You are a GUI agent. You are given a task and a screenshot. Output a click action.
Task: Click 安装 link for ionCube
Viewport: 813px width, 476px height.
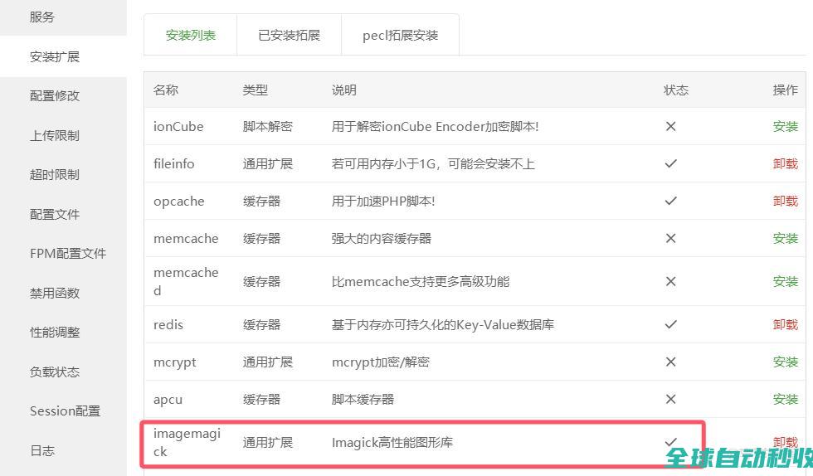pos(785,126)
